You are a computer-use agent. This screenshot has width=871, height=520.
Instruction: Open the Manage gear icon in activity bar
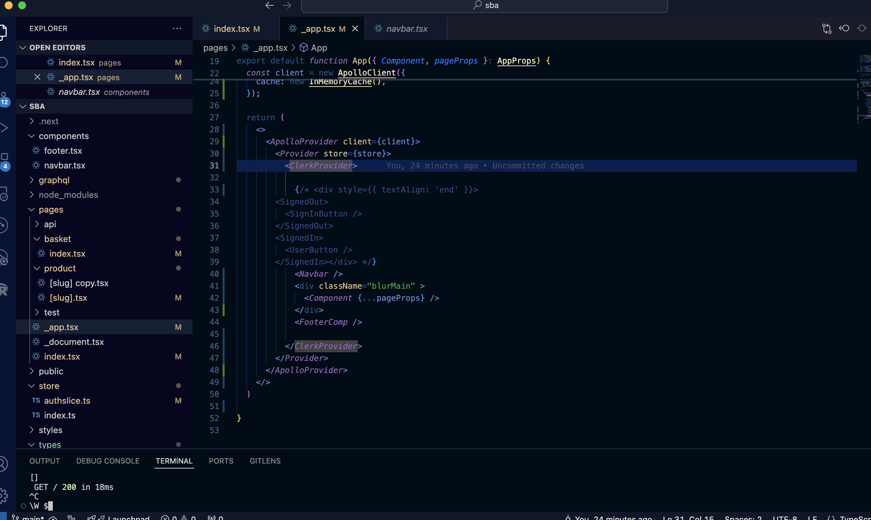point(3,495)
